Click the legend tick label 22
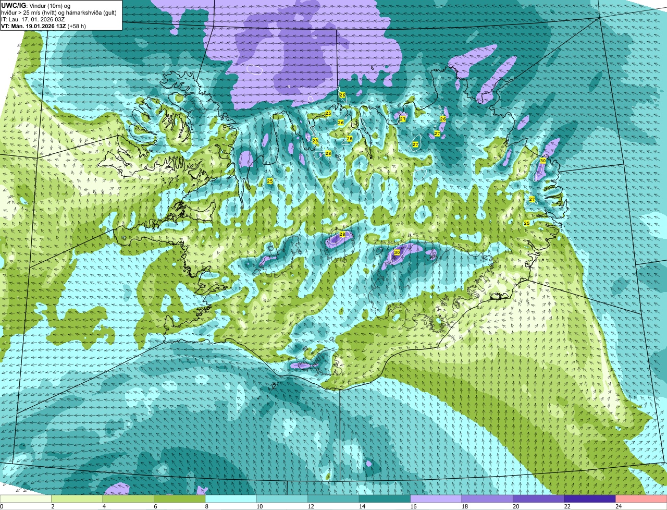The width and height of the screenshot is (667, 510). [x=566, y=506]
